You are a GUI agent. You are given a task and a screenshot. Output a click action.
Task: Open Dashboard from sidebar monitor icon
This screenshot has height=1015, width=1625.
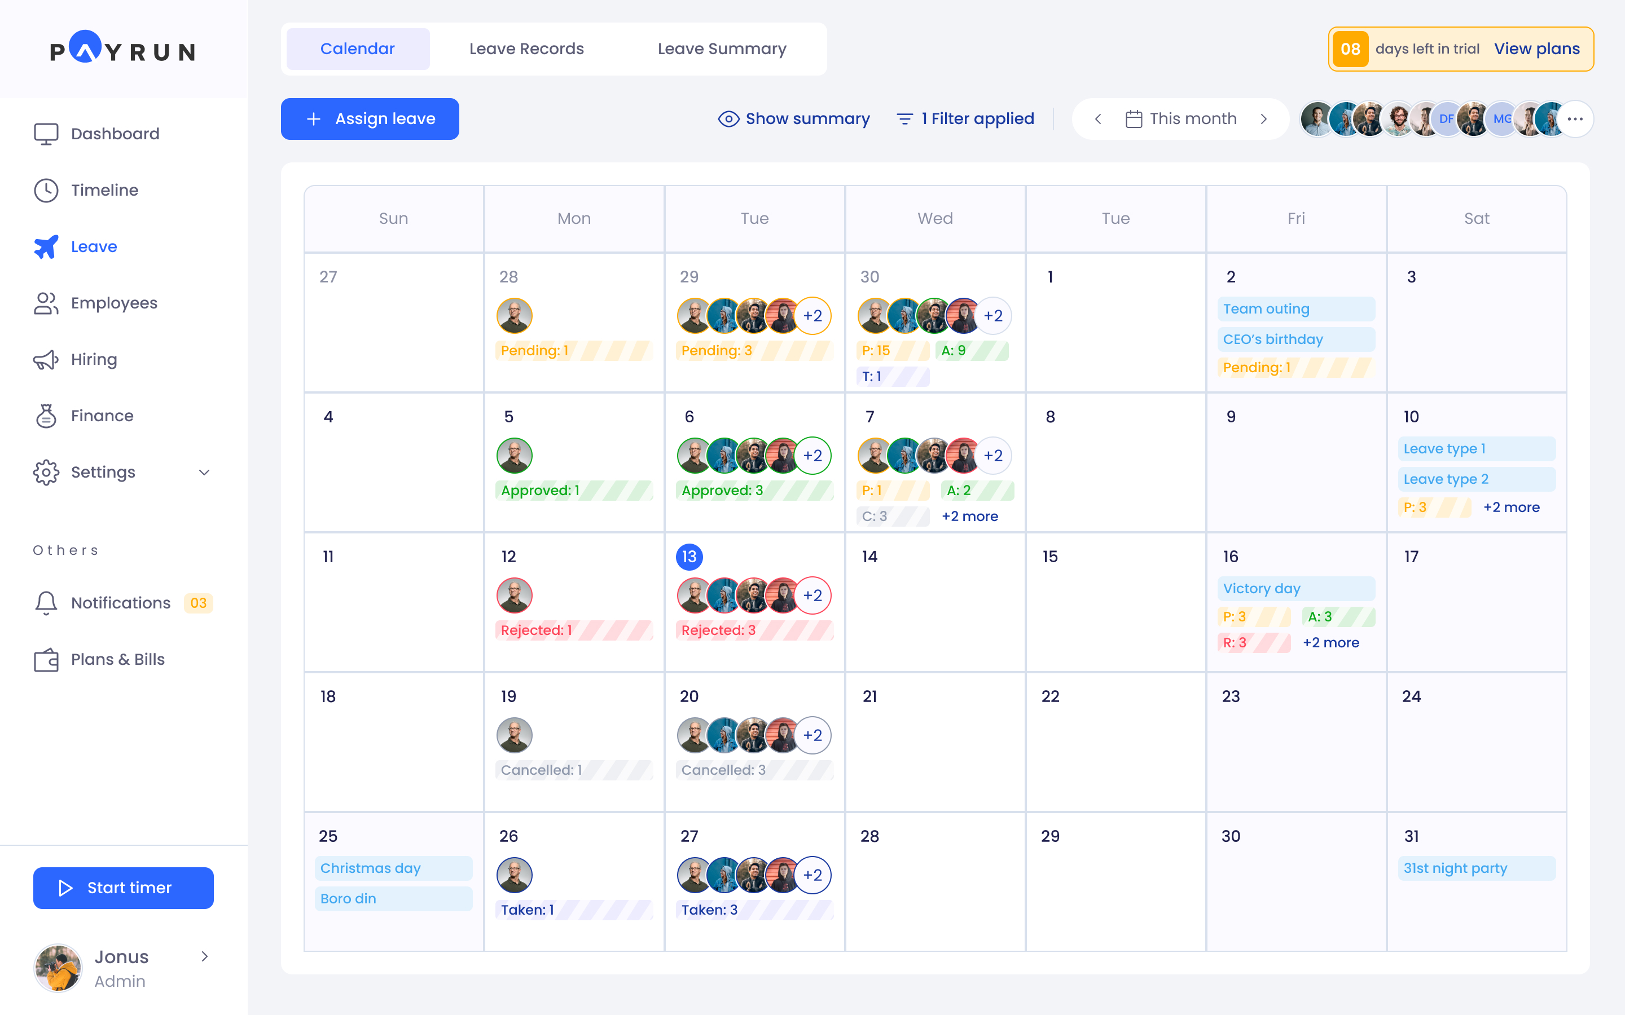[x=46, y=134]
